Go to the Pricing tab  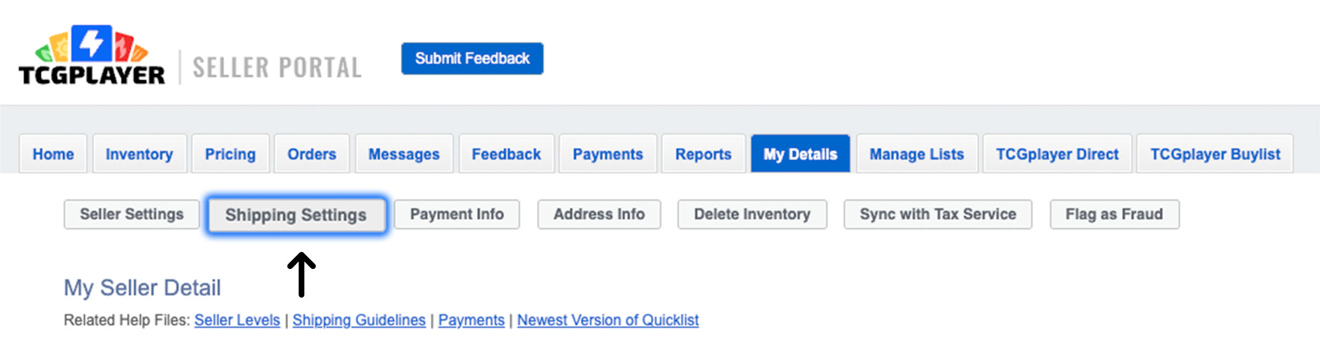tap(230, 154)
